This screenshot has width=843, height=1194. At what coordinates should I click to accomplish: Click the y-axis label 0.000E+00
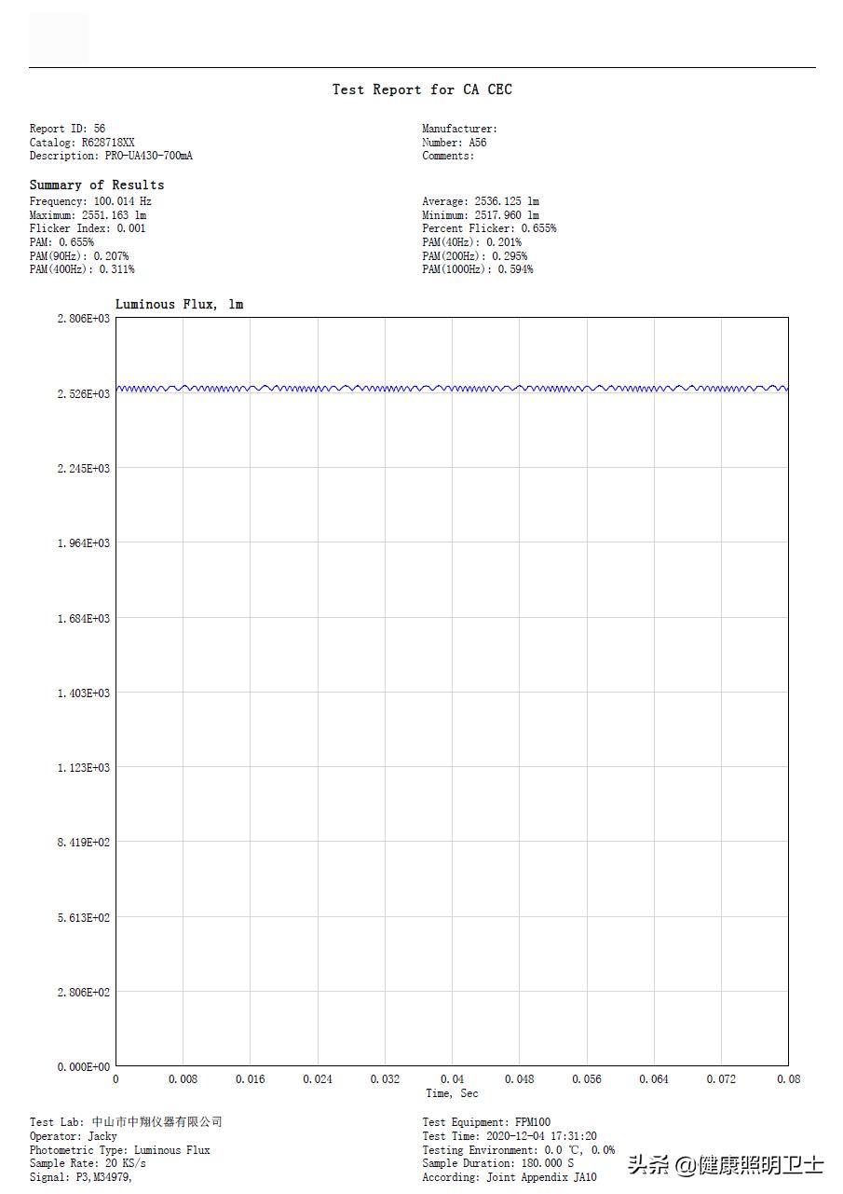[x=83, y=1067]
